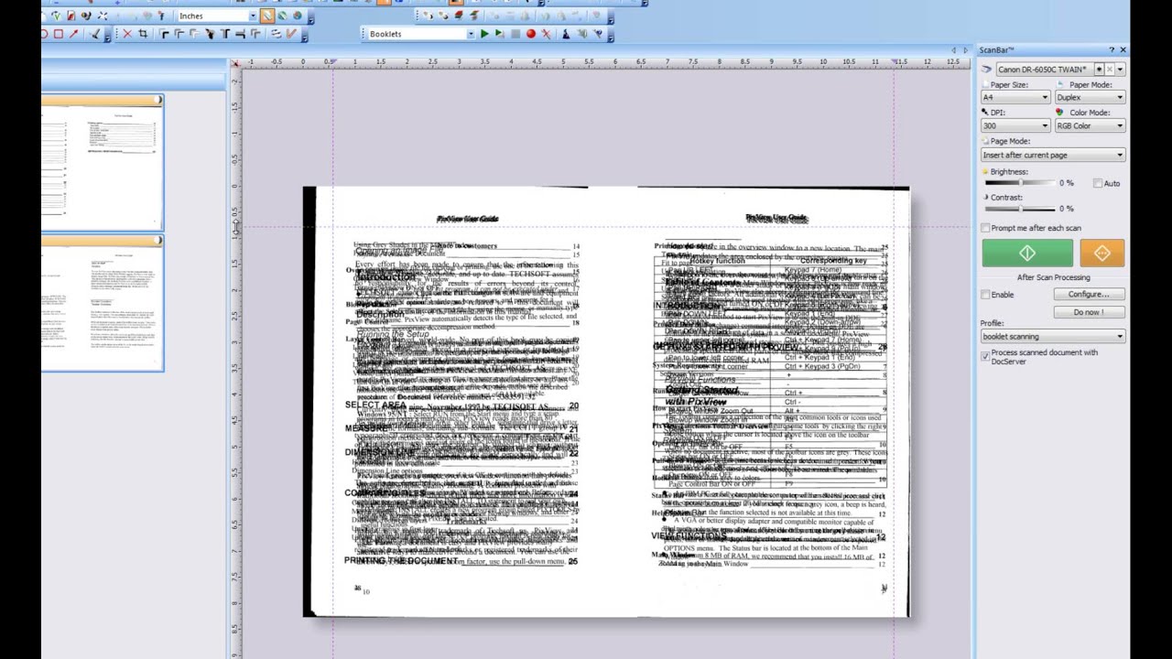The width and height of the screenshot is (1172, 659).
Task: Enable Prompt me after each scan
Action: tap(985, 228)
